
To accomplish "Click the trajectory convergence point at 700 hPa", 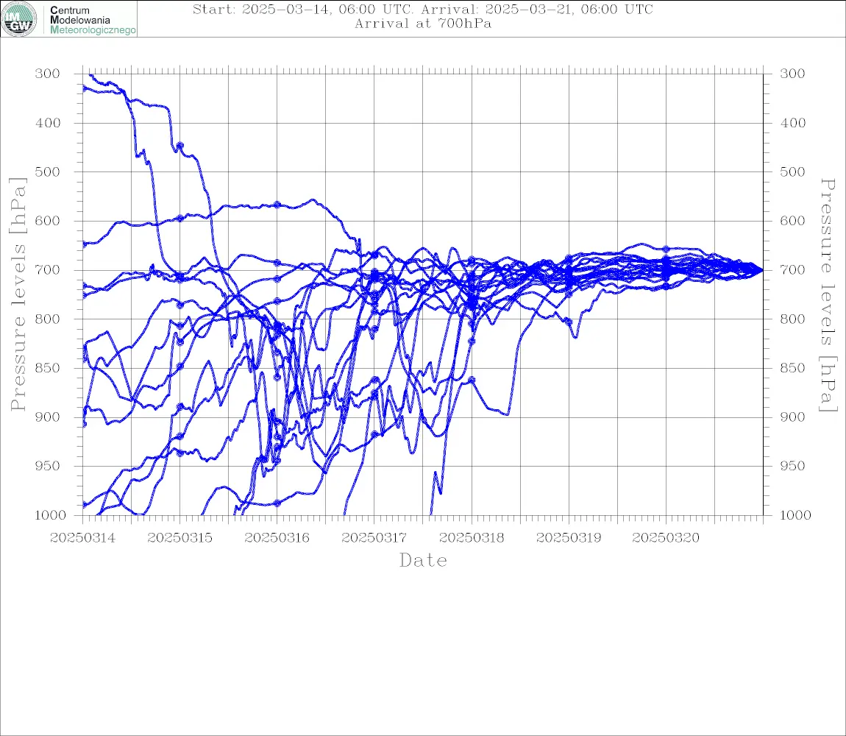I will pyautogui.click(x=762, y=270).
